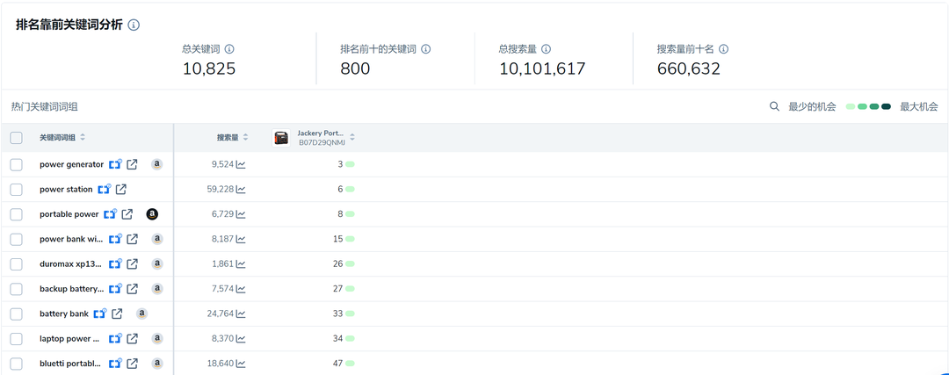Click the 关键词词组 column header text

pos(57,138)
